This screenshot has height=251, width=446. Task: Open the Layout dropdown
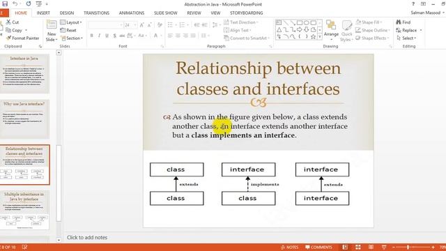(x=71, y=22)
